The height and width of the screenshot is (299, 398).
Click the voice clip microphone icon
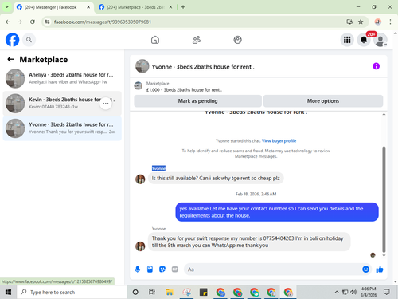point(138,269)
